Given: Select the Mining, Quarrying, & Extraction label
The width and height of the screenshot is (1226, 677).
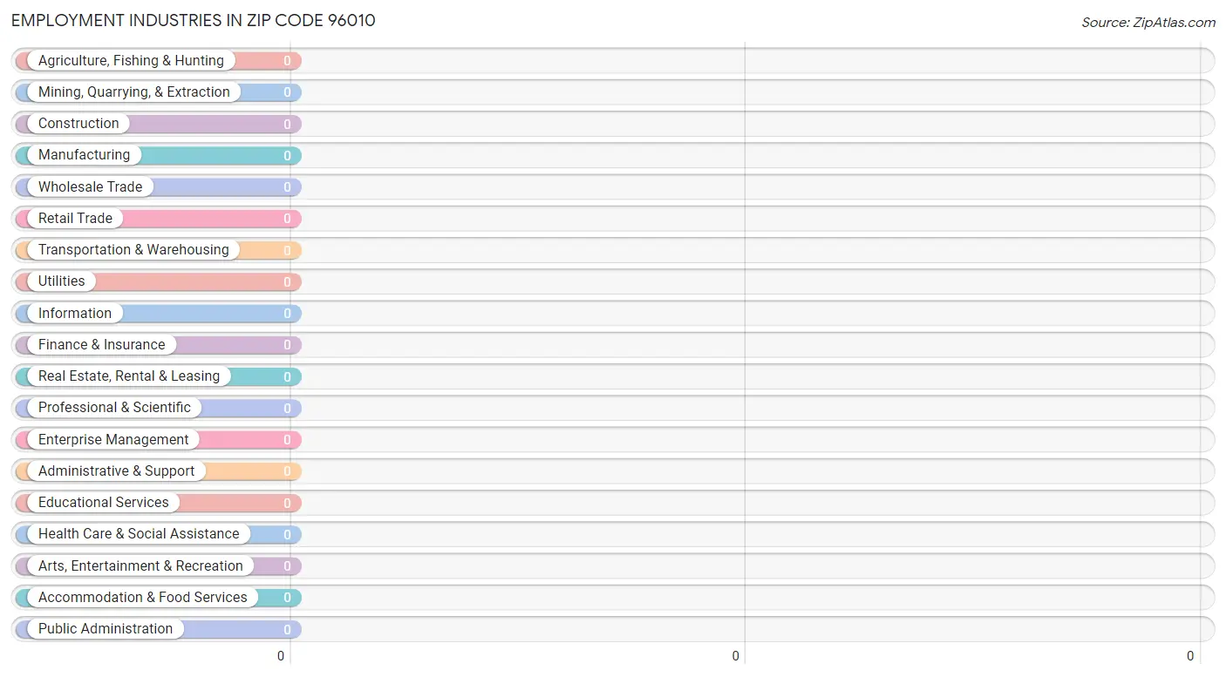Looking at the screenshot, I should click(x=134, y=92).
